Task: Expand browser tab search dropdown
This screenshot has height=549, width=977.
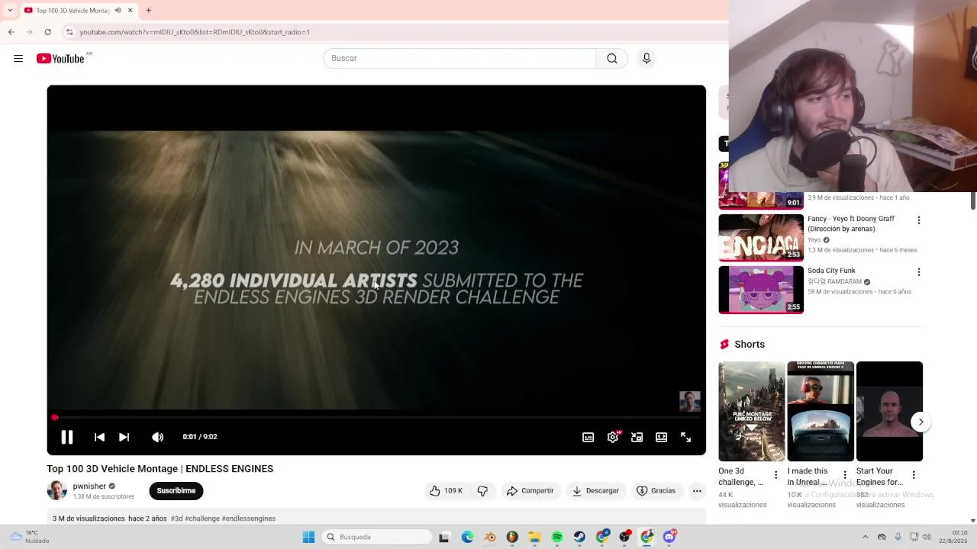Action: [x=9, y=10]
